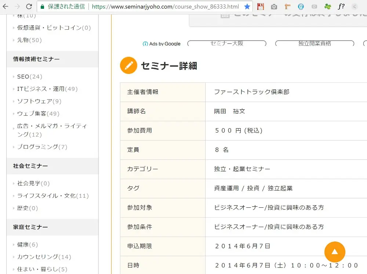Open the セミナー大阪 ad link

pyautogui.click(x=226, y=43)
